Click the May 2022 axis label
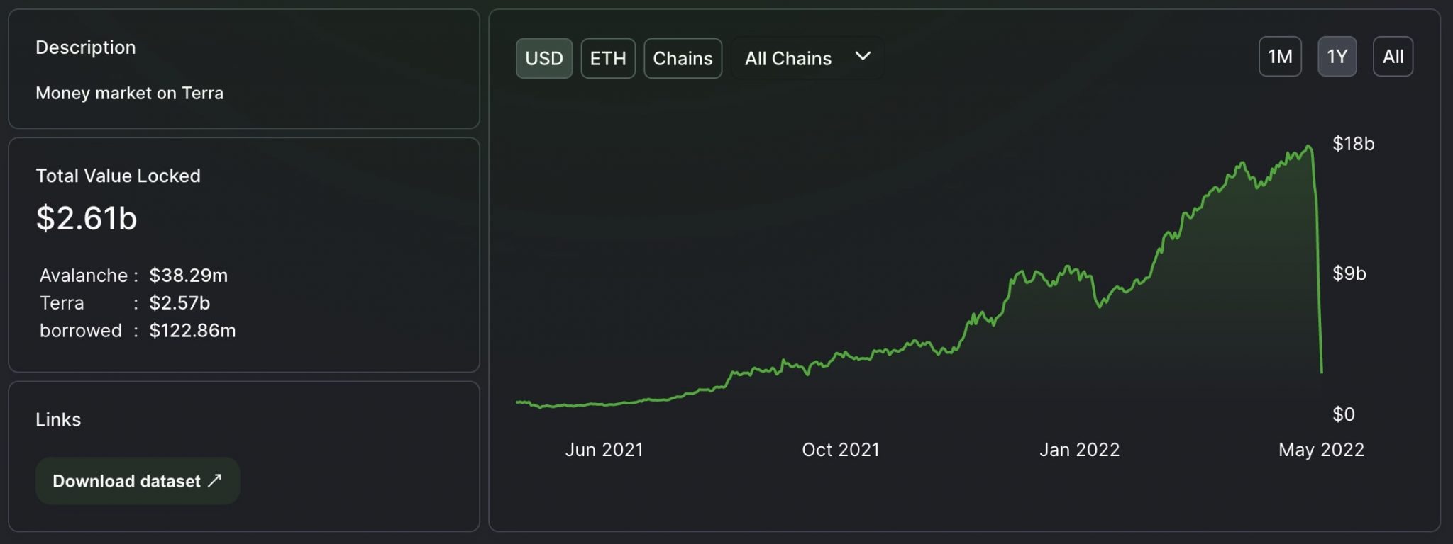 [x=1321, y=450]
